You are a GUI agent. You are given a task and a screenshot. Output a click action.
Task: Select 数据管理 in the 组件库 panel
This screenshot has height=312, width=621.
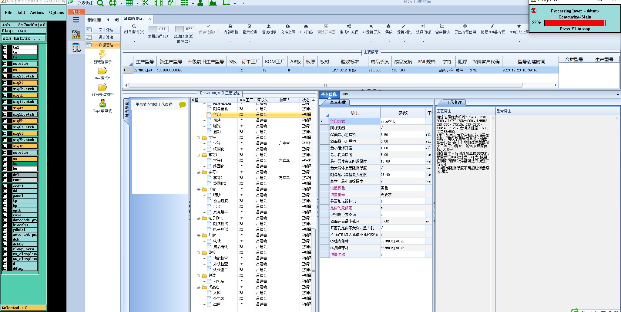(102, 45)
